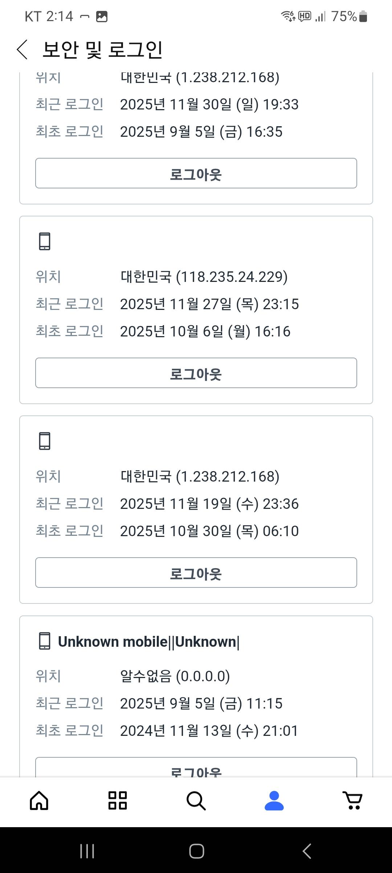Viewport: 392px width, 873px height.
Task: Open the My Account profile icon
Action: tap(274, 801)
